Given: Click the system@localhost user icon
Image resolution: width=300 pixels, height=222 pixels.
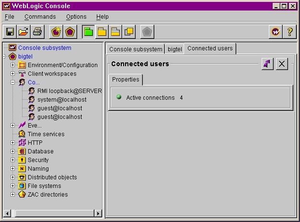Looking at the screenshot, I should point(32,100).
